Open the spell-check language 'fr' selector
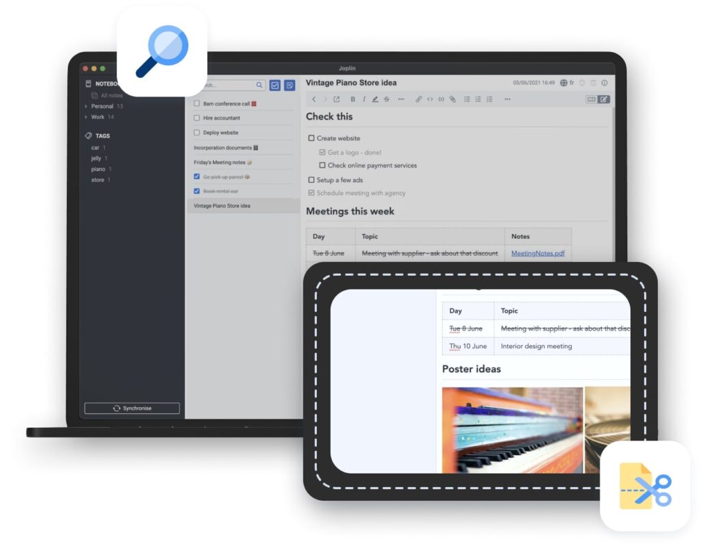This screenshot has width=701, height=546. [x=567, y=83]
